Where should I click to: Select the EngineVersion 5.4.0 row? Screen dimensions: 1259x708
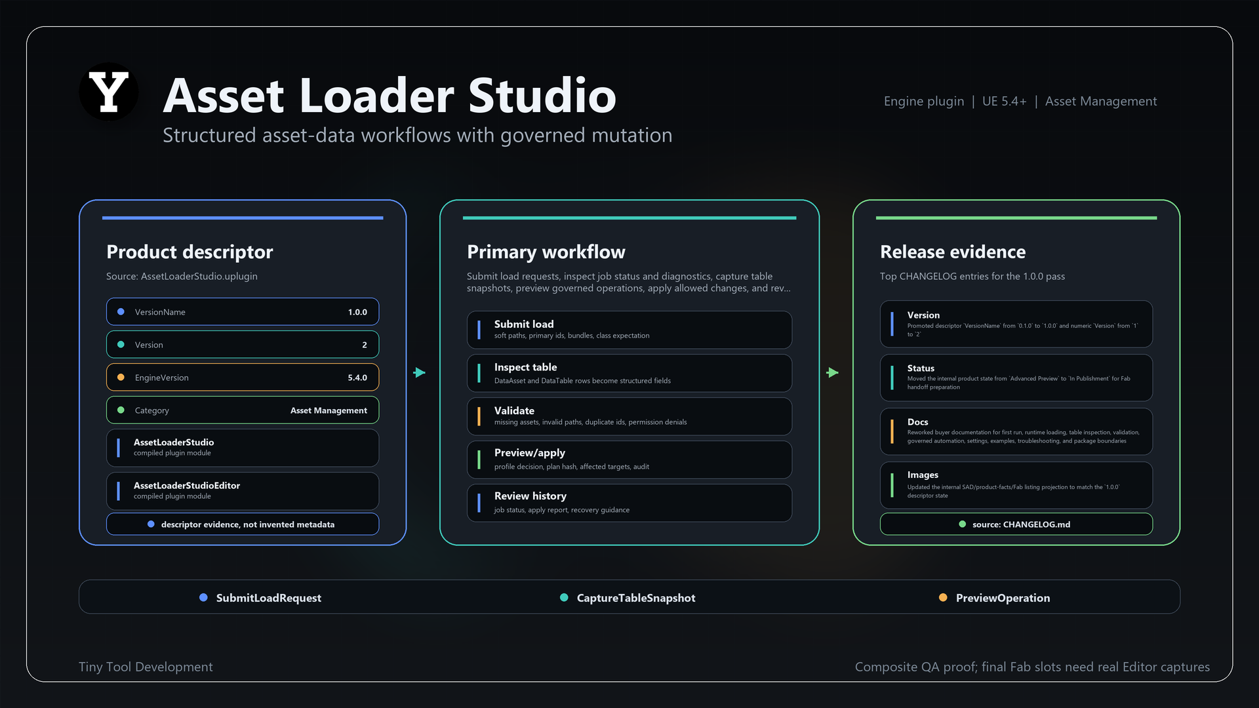[243, 378]
